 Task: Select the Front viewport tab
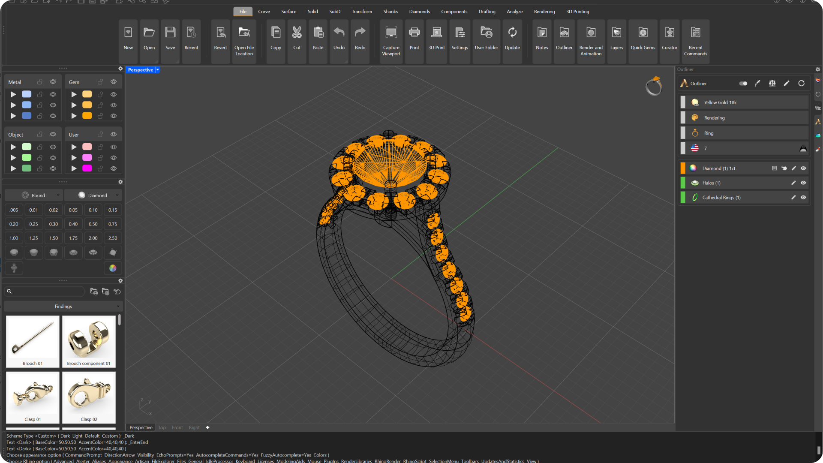pyautogui.click(x=177, y=427)
